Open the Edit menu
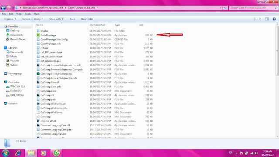Screen dimensions: 279x157 (x=11, y=14)
